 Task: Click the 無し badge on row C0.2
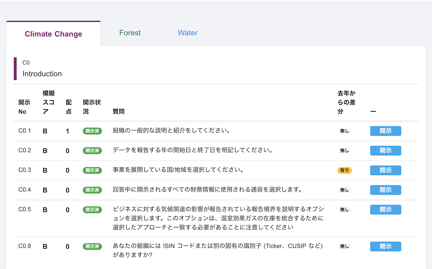click(344, 151)
